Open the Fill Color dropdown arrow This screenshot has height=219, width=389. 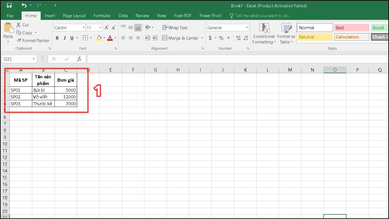click(x=104, y=38)
